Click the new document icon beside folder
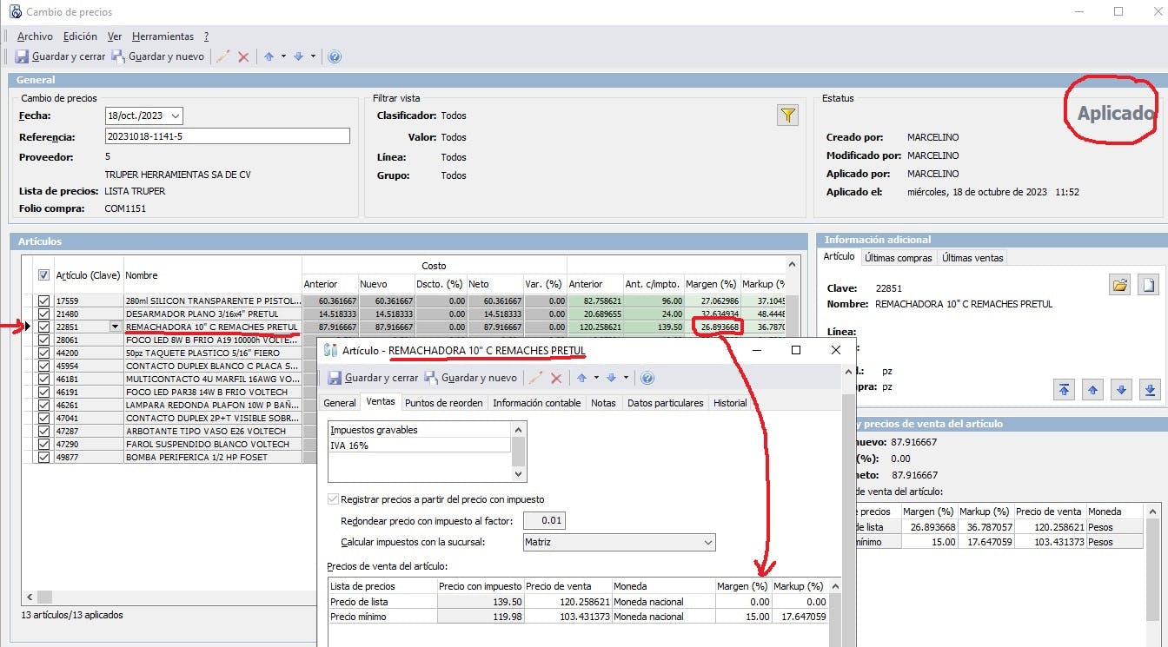 [x=1149, y=285]
